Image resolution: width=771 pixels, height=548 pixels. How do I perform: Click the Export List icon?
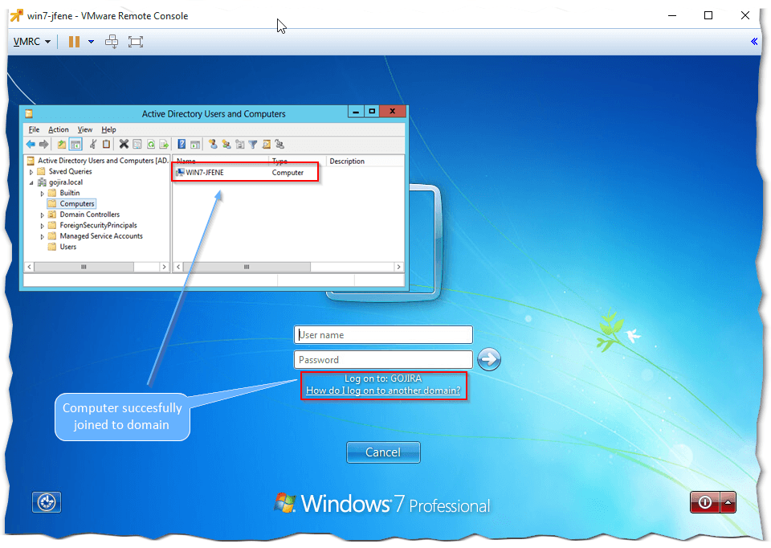(x=164, y=144)
